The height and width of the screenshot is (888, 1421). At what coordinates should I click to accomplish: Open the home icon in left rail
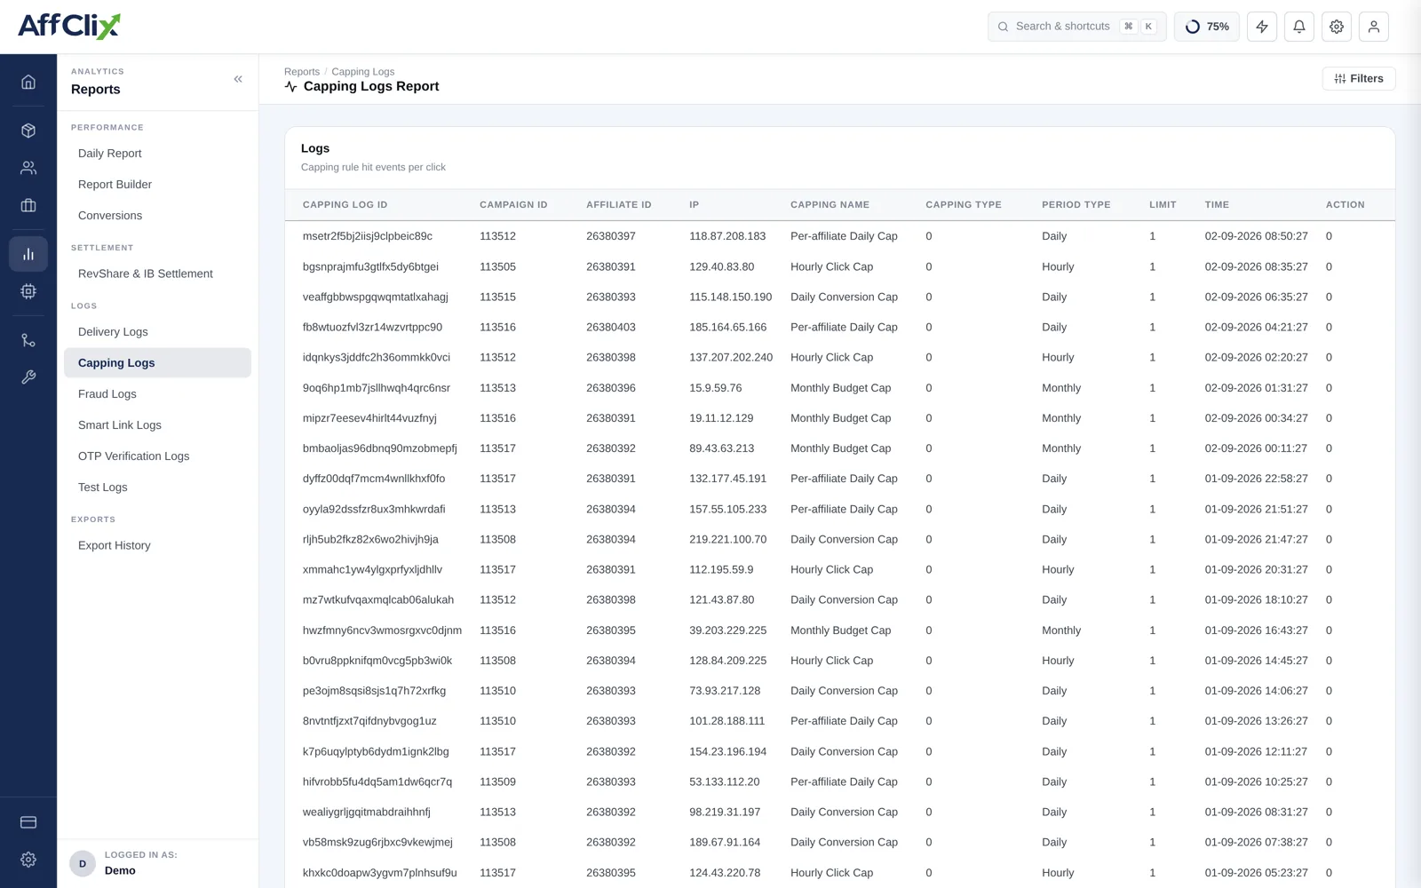pos(28,82)
